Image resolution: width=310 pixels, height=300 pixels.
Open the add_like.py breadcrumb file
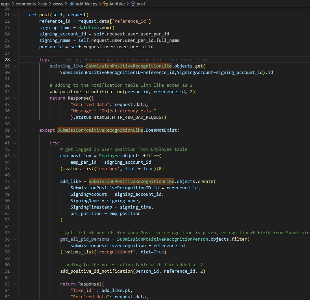pos(86,4)
